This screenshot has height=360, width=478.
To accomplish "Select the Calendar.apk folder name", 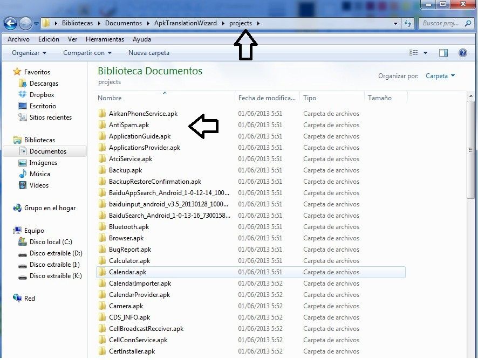I will click(x=128, y=272).
